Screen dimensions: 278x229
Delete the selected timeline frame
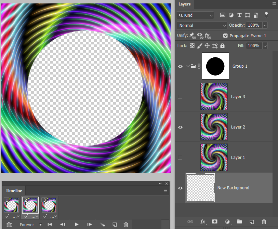126,225
